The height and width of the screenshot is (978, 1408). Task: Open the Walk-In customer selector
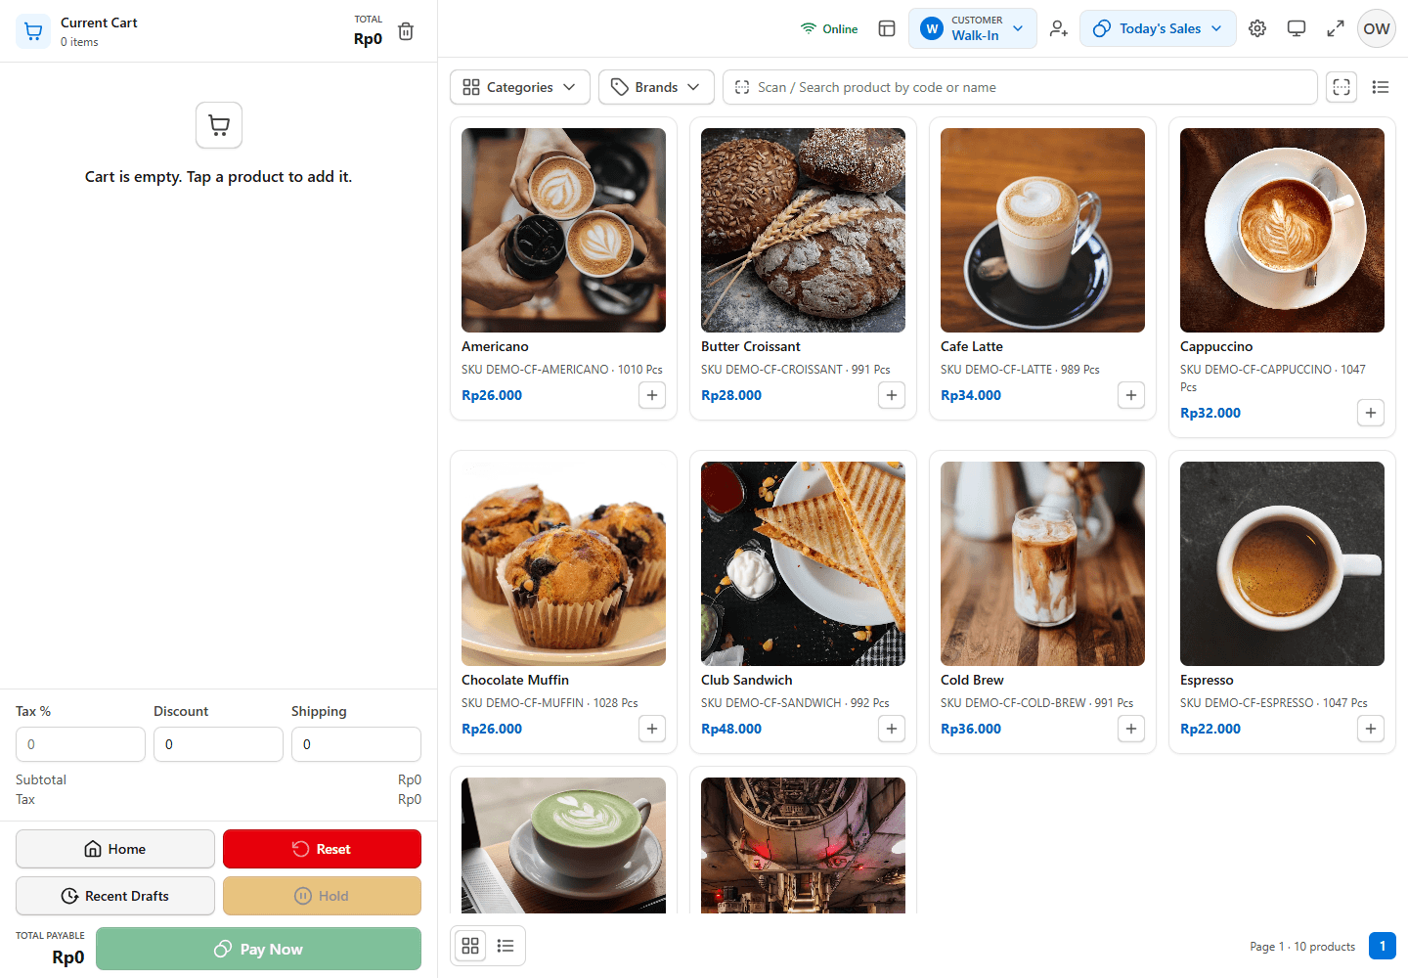tap(973, 28)
